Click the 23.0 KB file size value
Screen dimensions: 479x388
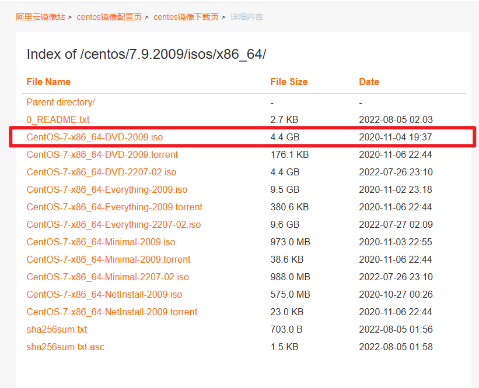(287, 312)
